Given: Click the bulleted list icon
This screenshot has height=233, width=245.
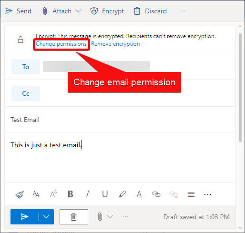Looking at the screenshot, I should tap(191, 194).
